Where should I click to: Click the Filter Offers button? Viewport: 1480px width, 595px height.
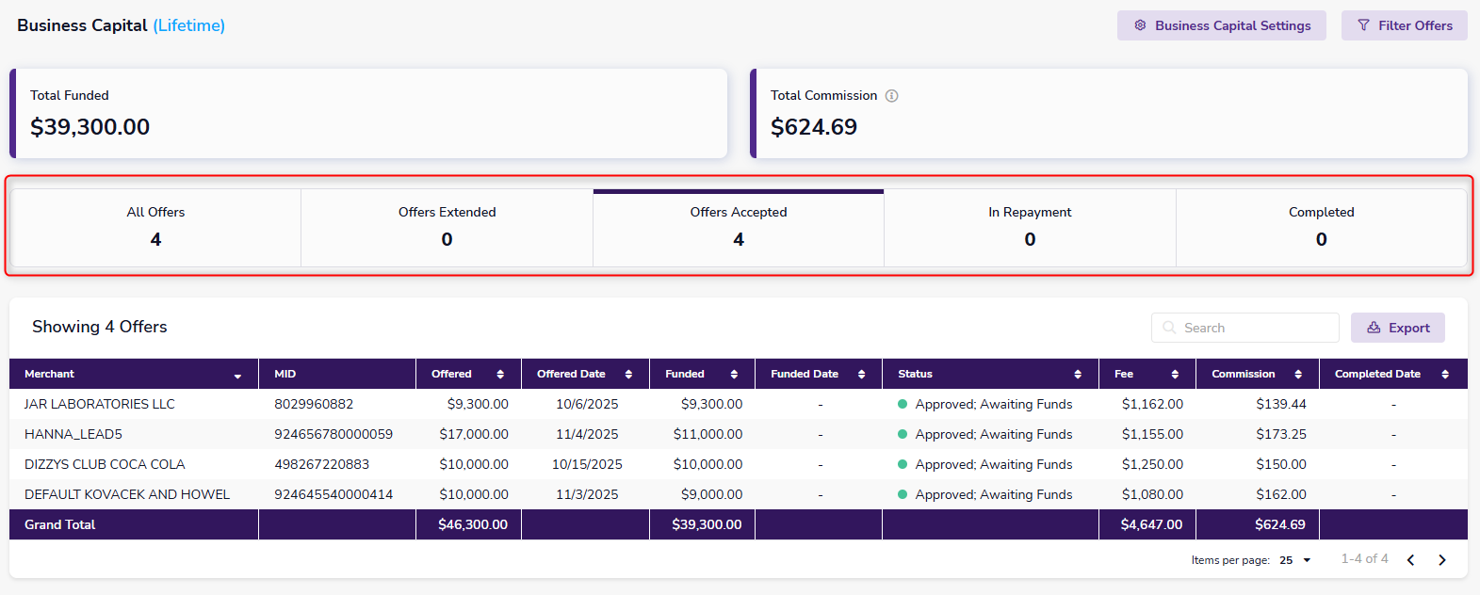click(x=1404, y=25)
